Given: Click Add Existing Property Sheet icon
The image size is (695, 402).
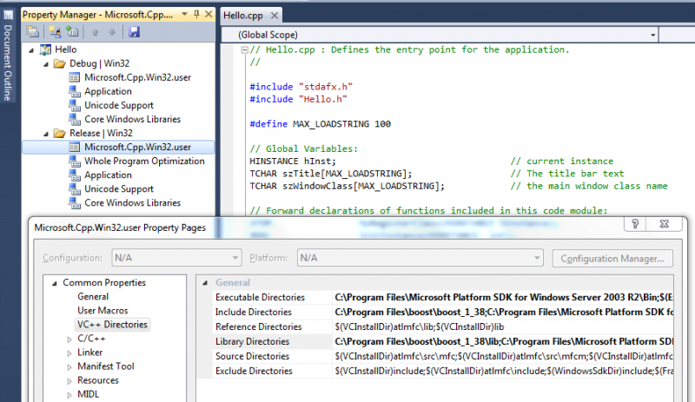Looking at the screenshot, I should pyautogui.click(x=72, y=32).
